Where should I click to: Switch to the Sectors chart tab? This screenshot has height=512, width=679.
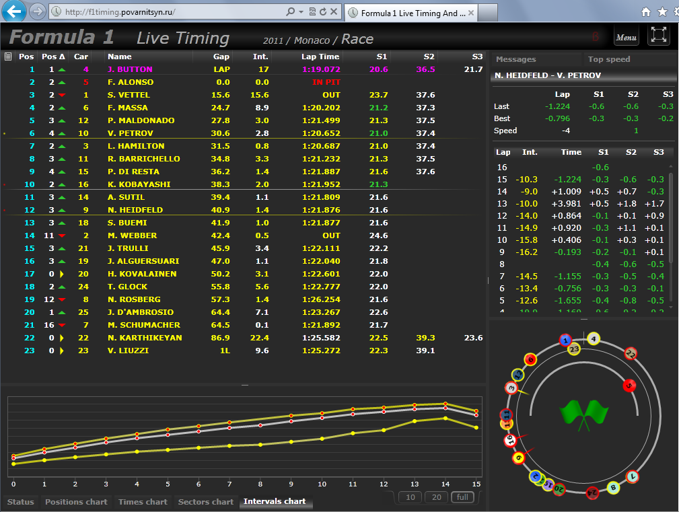pos(206,502)
